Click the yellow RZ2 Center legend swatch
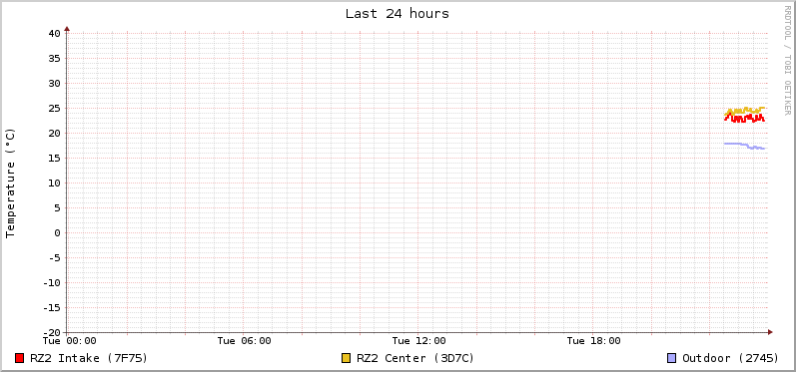 pyautogui.click(x=347, y=358)
